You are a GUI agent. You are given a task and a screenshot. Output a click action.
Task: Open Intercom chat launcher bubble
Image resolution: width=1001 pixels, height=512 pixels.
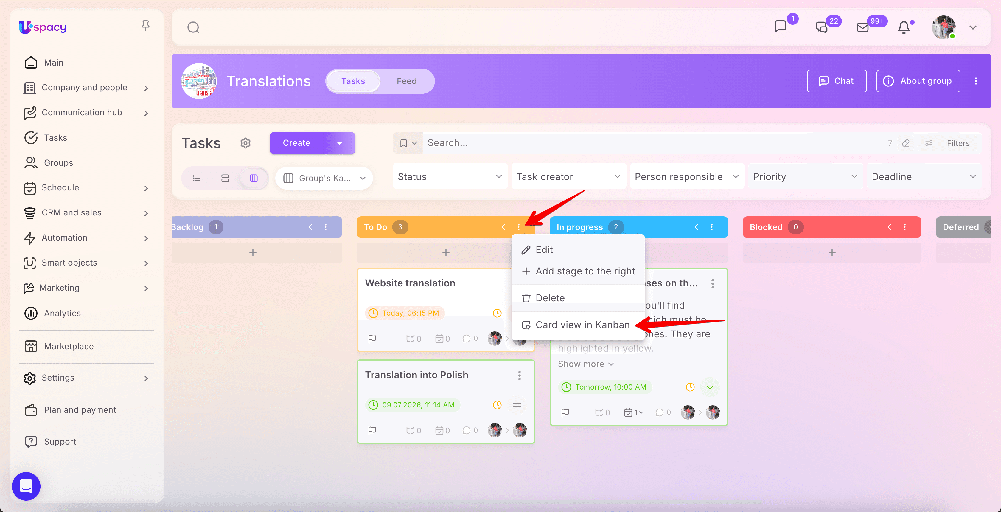tap(27, 486)
